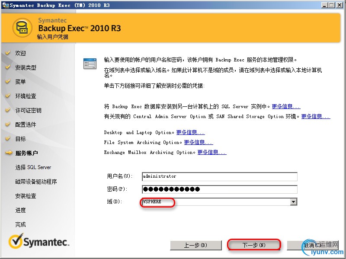Select the 进度 step
346x259 pixels.
20,210
